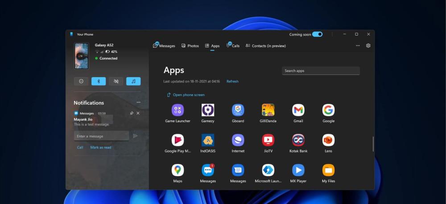Viewport: 446px width, 204px height.
Task: Select the Apps tab
Action: [x=212, y=46]
